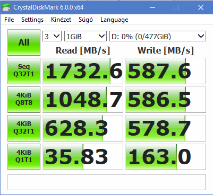Open the Kinézet menu
This screenshot has width=213, height=195.
pyautogui.click(x=61, y=20)
